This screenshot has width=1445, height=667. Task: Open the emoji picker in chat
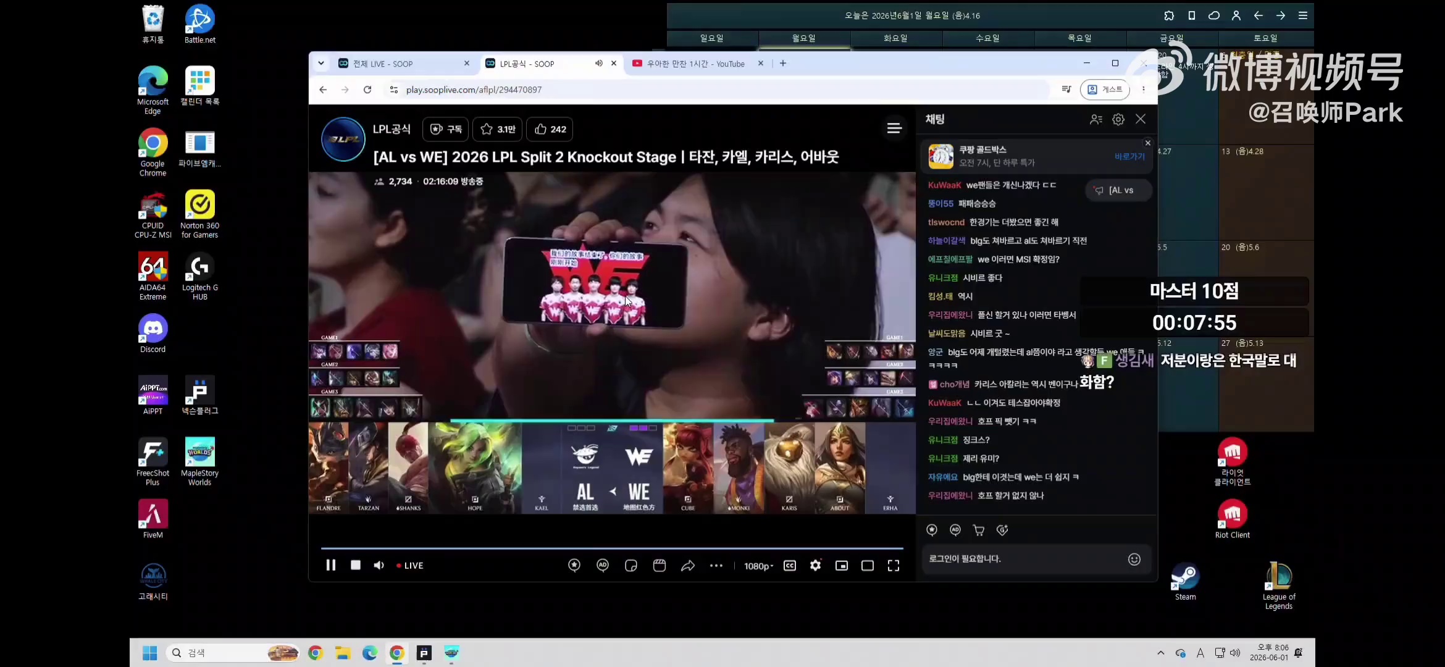(1134, 560)
